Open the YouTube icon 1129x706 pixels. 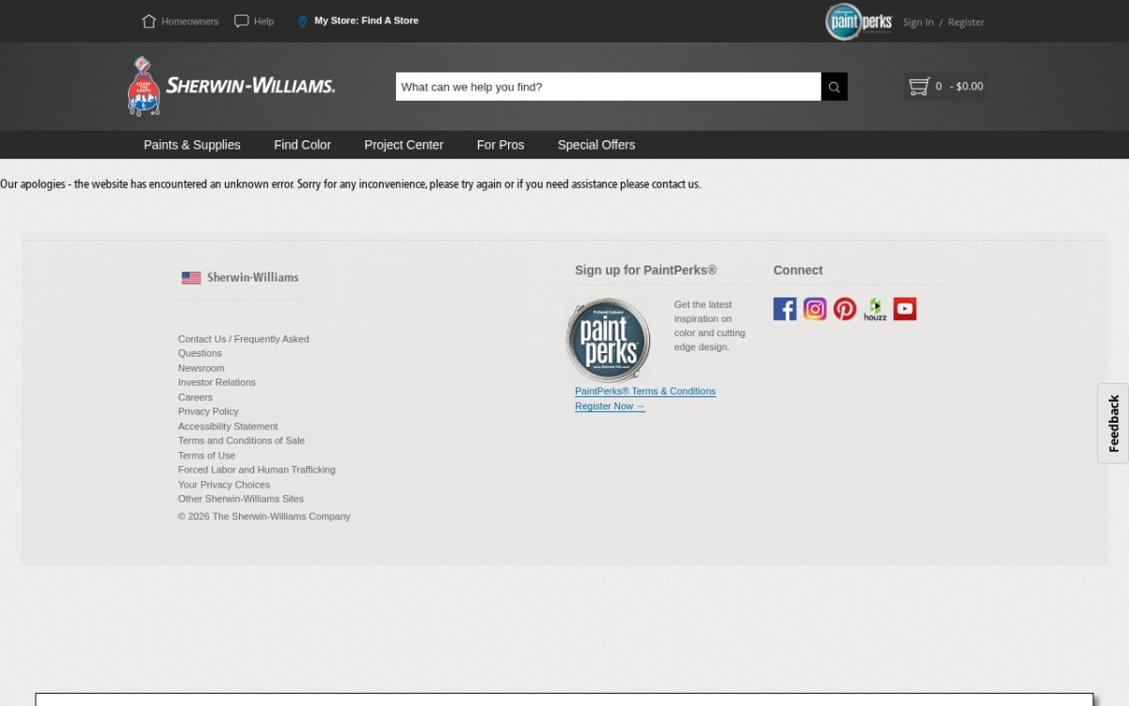tap(905, 309)
